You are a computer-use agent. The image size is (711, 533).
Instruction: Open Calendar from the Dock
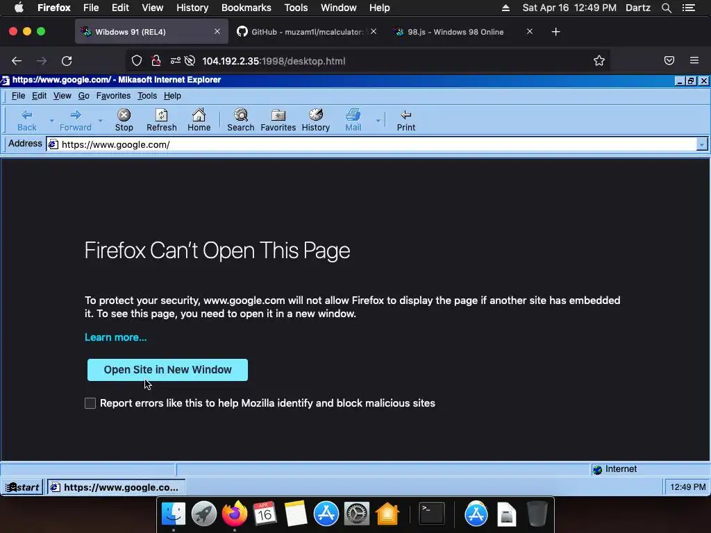coord(265,514)
